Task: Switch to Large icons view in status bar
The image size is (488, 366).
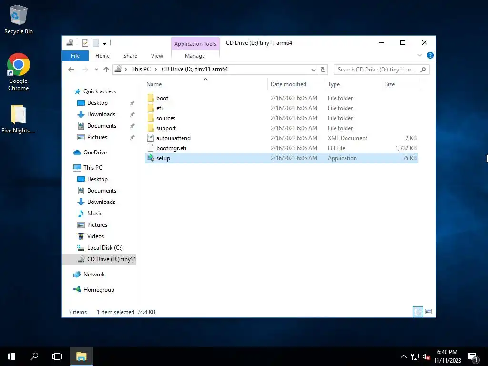Action: pyautogui.click(x=428, y=312)
